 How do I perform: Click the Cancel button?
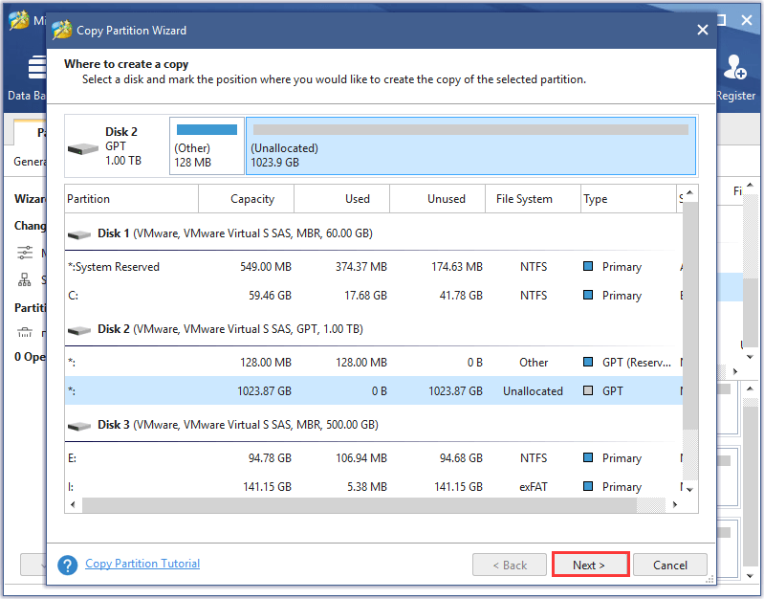670,565
